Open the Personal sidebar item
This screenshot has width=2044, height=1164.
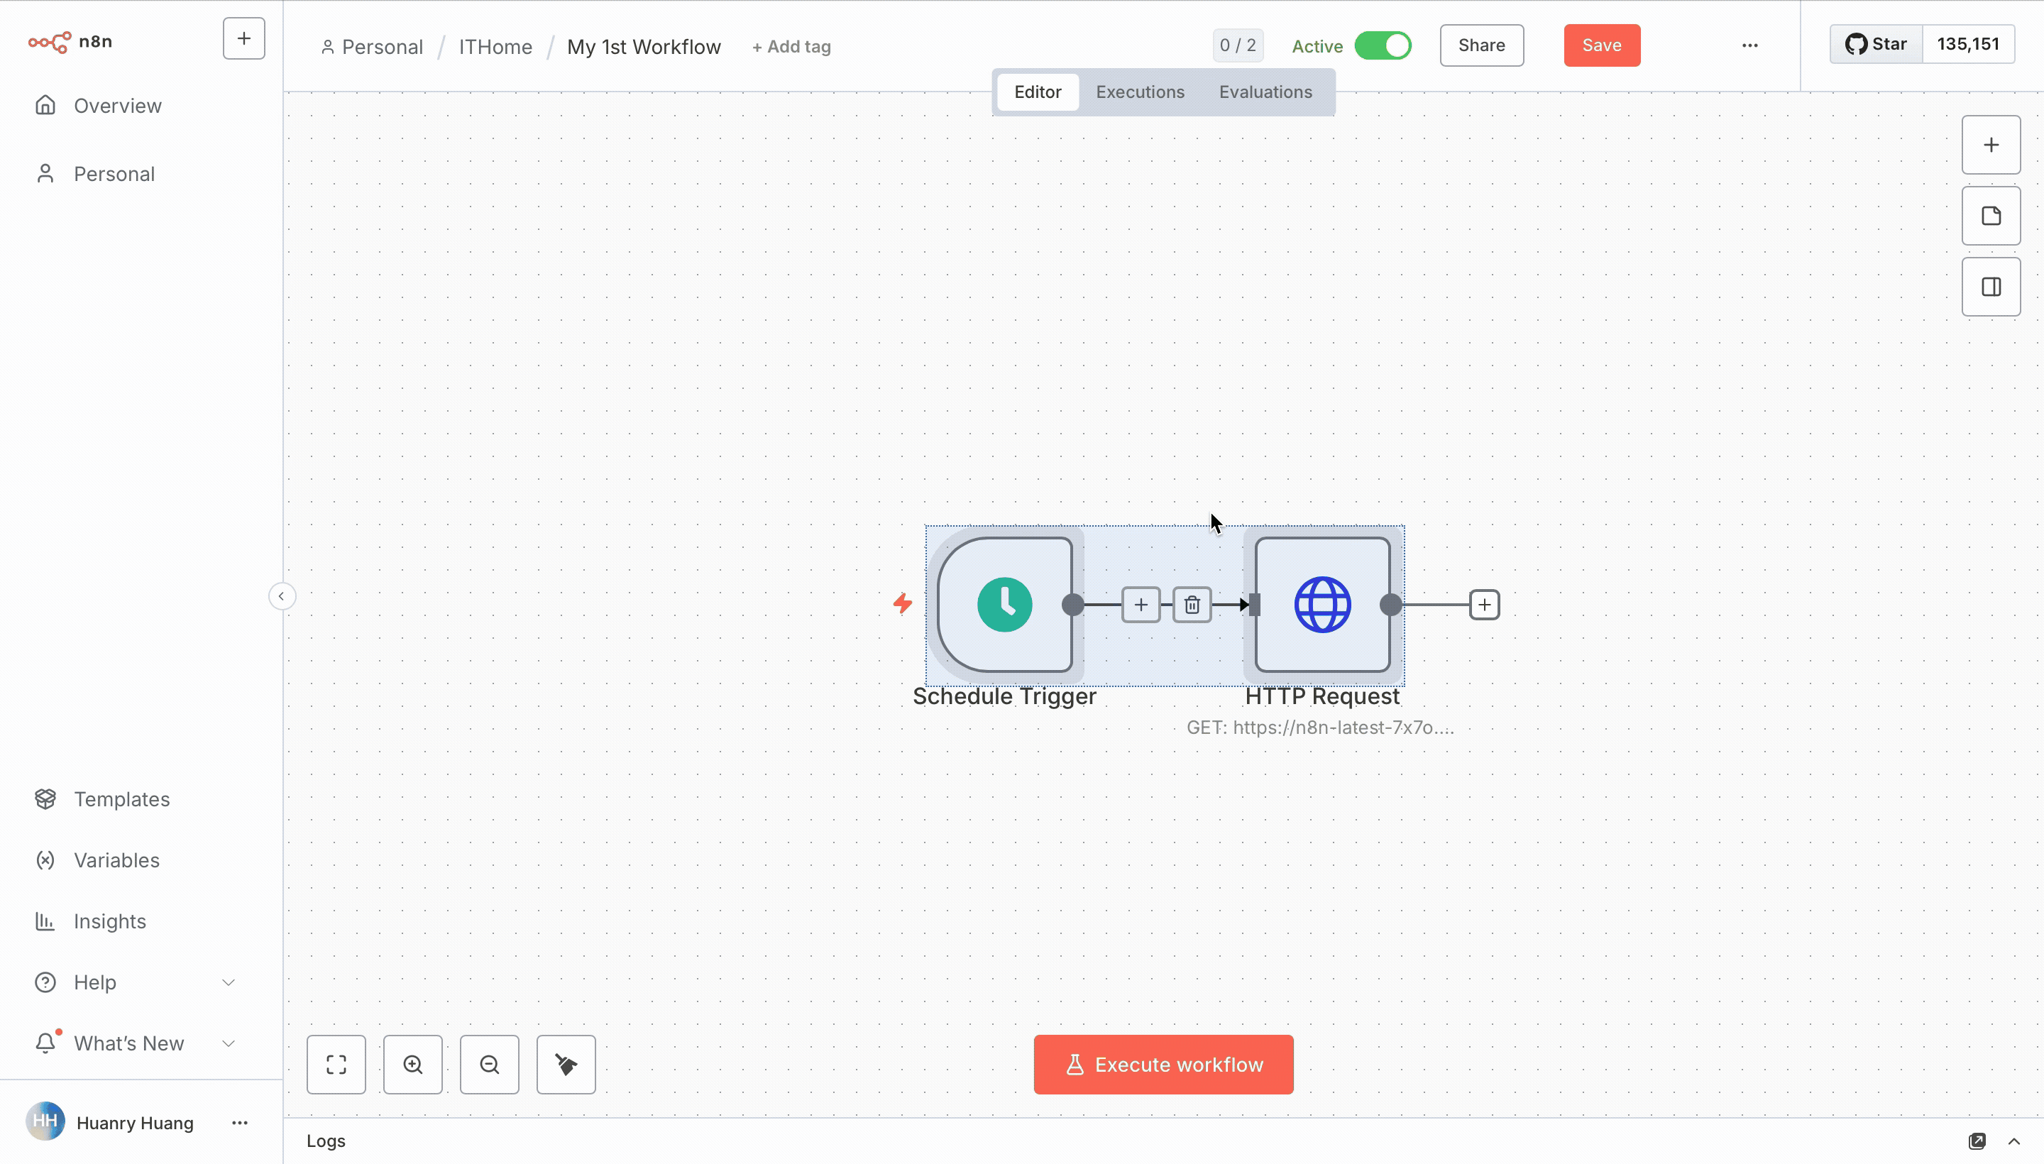pos(114,175)
